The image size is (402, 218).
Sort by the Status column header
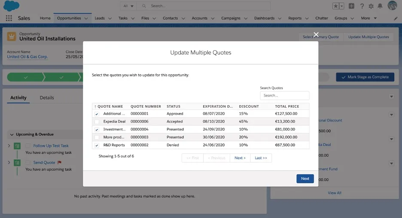[x=174, y=106]
